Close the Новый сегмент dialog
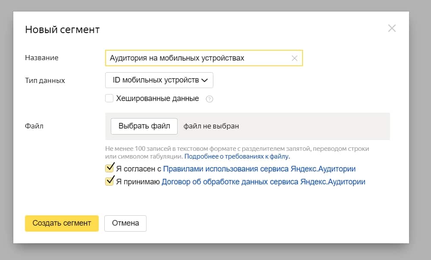Viewport: 431px width, 260px height. tap(392, 28)
